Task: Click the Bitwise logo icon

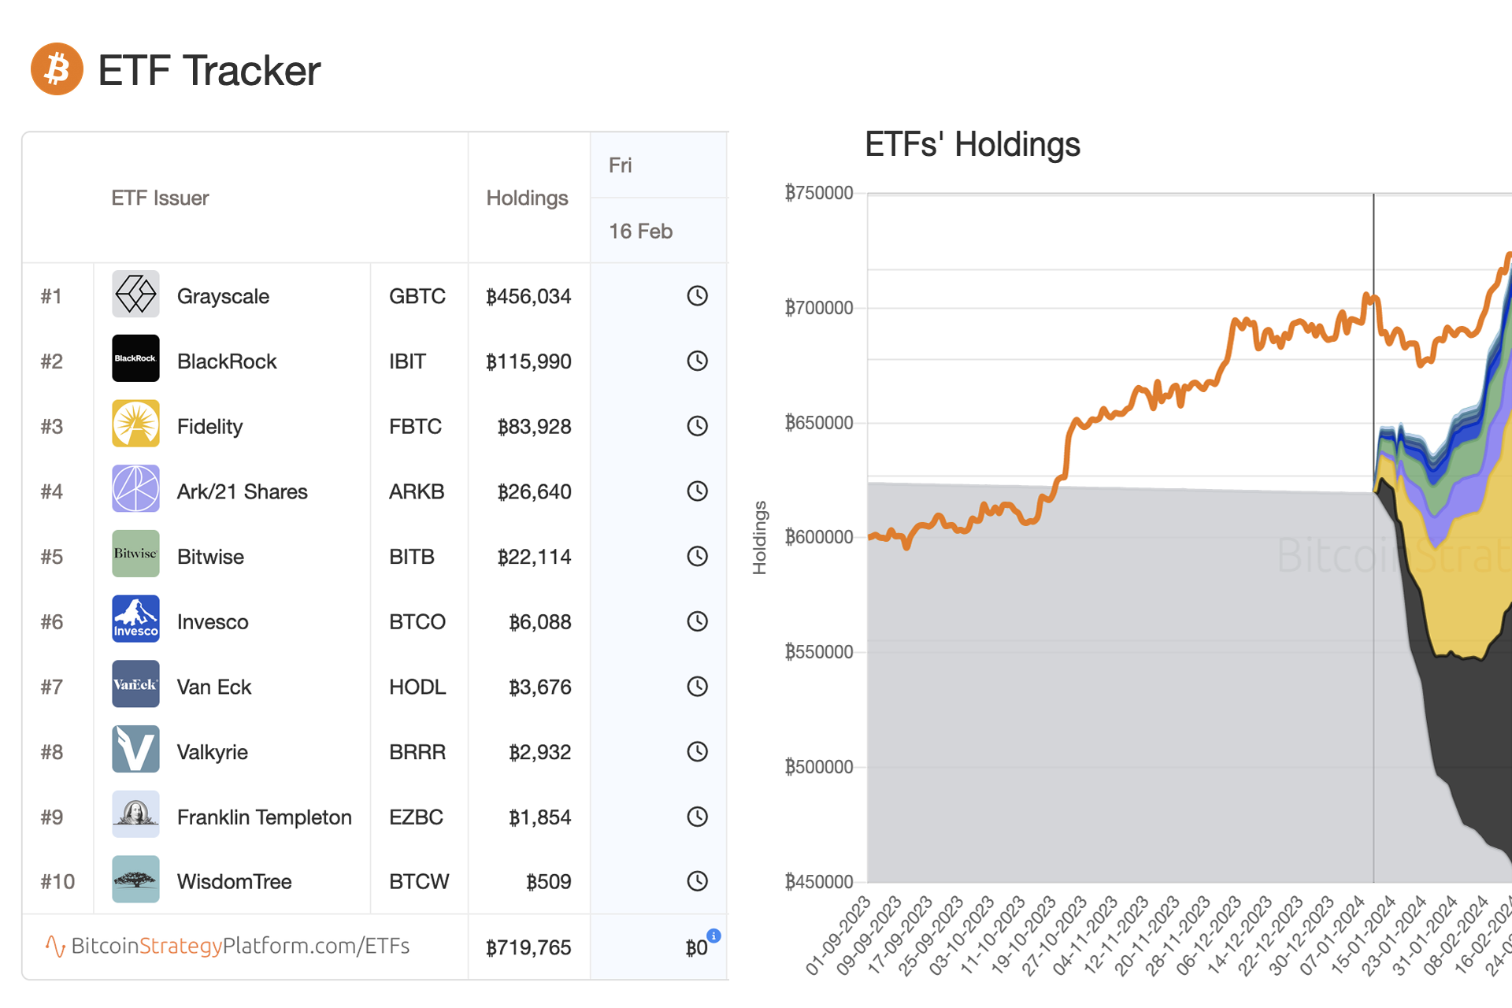Action: tap(135, 554)
